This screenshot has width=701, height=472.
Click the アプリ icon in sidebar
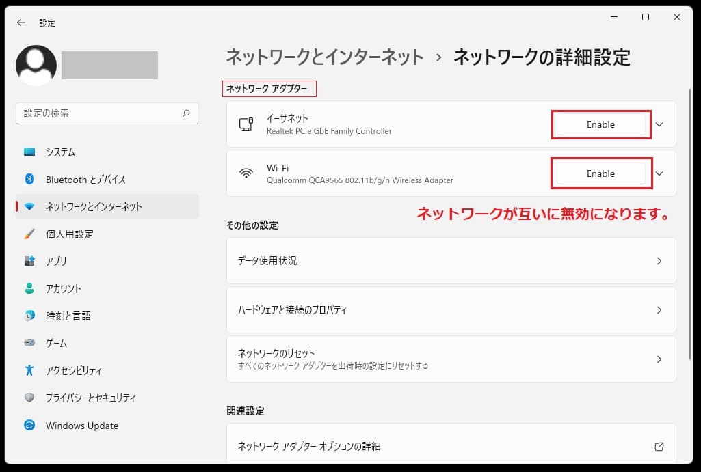tap(29, 261)
